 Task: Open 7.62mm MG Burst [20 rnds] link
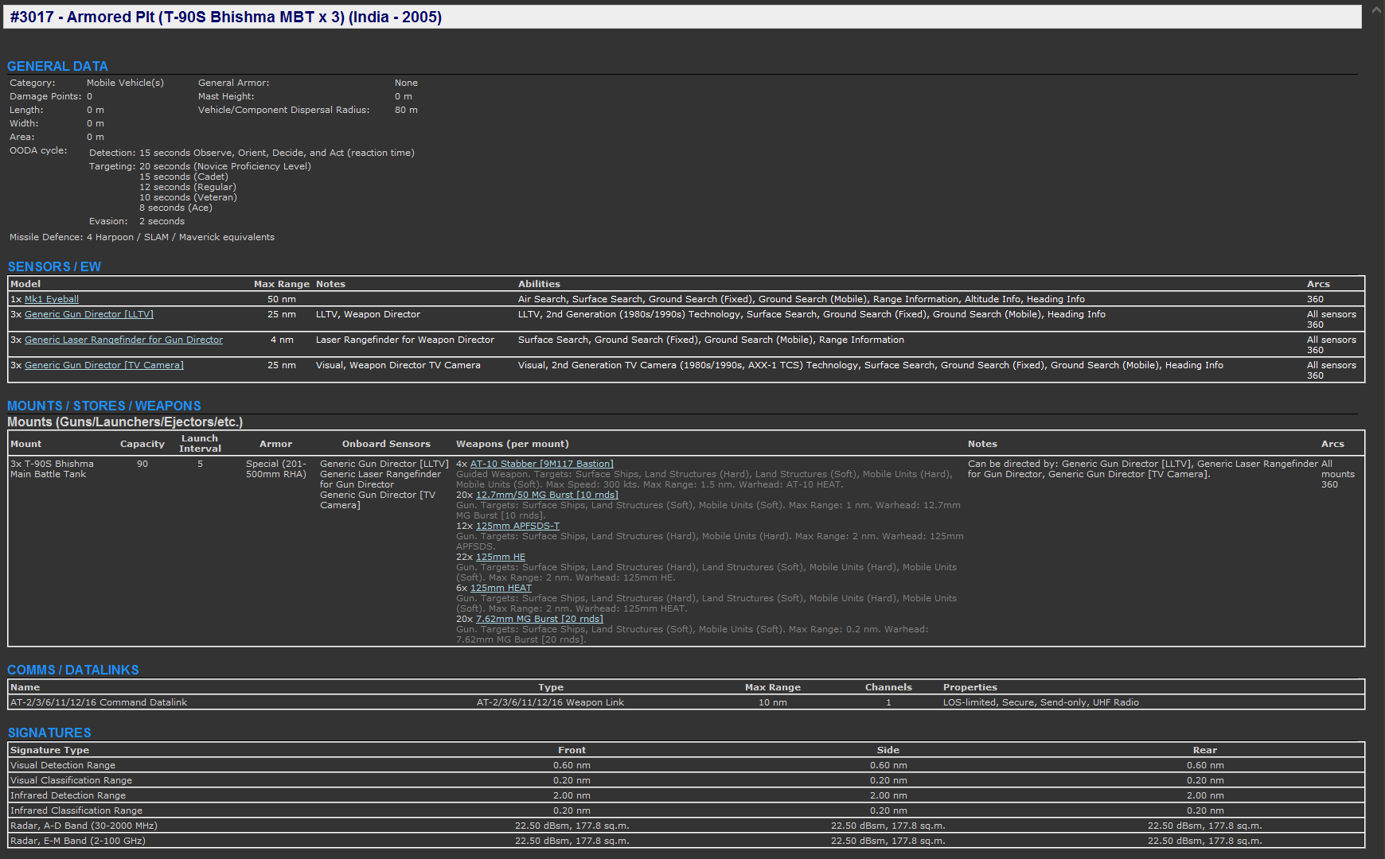tap(540, 619)
